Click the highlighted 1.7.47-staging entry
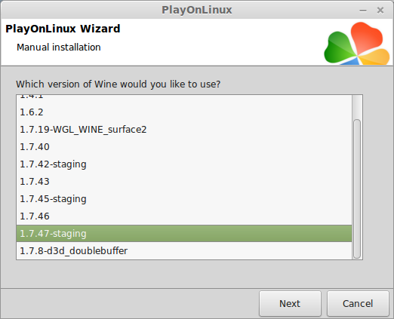The image size is (394, 319). 184,234
